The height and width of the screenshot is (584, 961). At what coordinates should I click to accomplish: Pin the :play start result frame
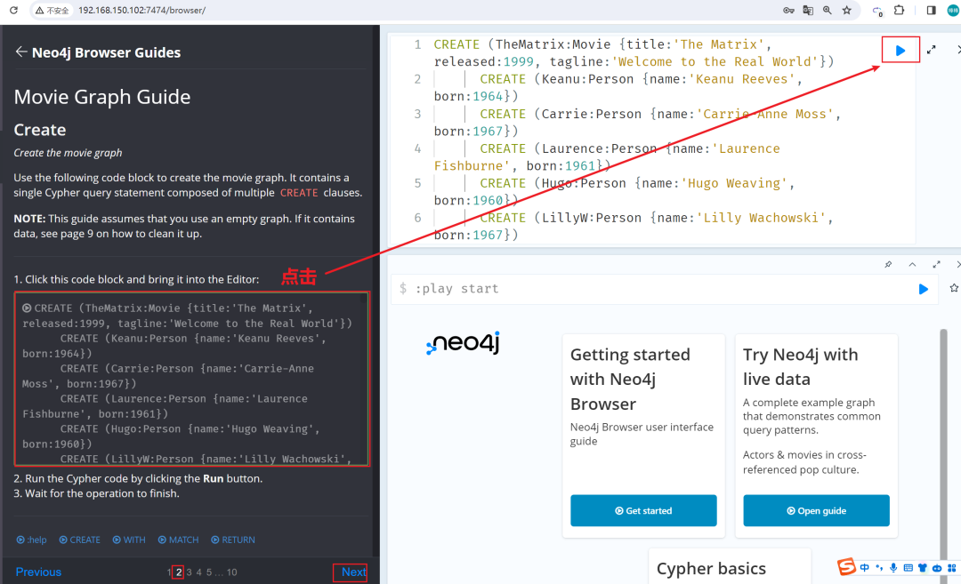[x=888, y=265]
